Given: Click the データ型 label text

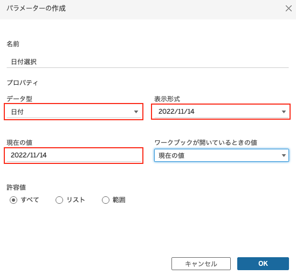Looking at the screenshot, I should [19, 99].
